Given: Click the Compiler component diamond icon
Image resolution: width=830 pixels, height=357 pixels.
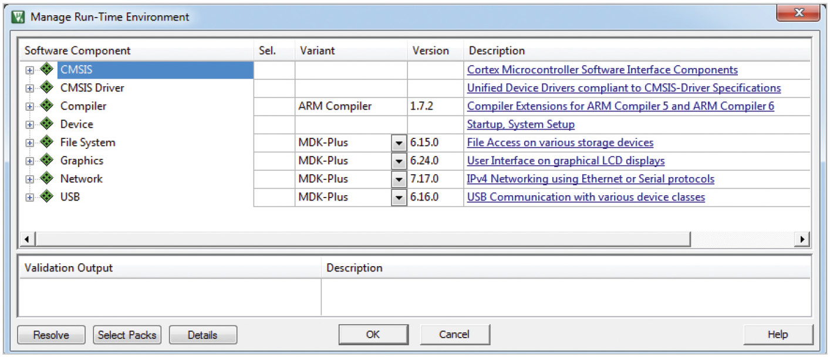Looking at the screenshot, I should point(47,106).
